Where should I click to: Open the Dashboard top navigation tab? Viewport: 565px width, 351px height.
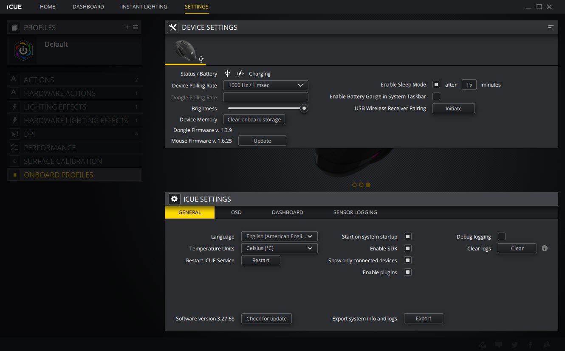click(x=88, y=7)
